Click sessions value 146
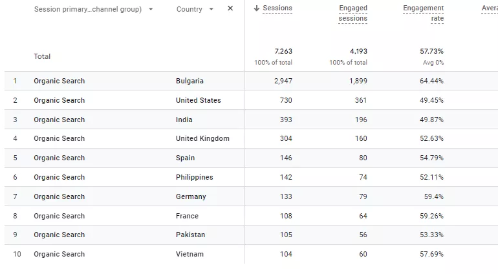 pyautogui.click(x=286, y=158)
